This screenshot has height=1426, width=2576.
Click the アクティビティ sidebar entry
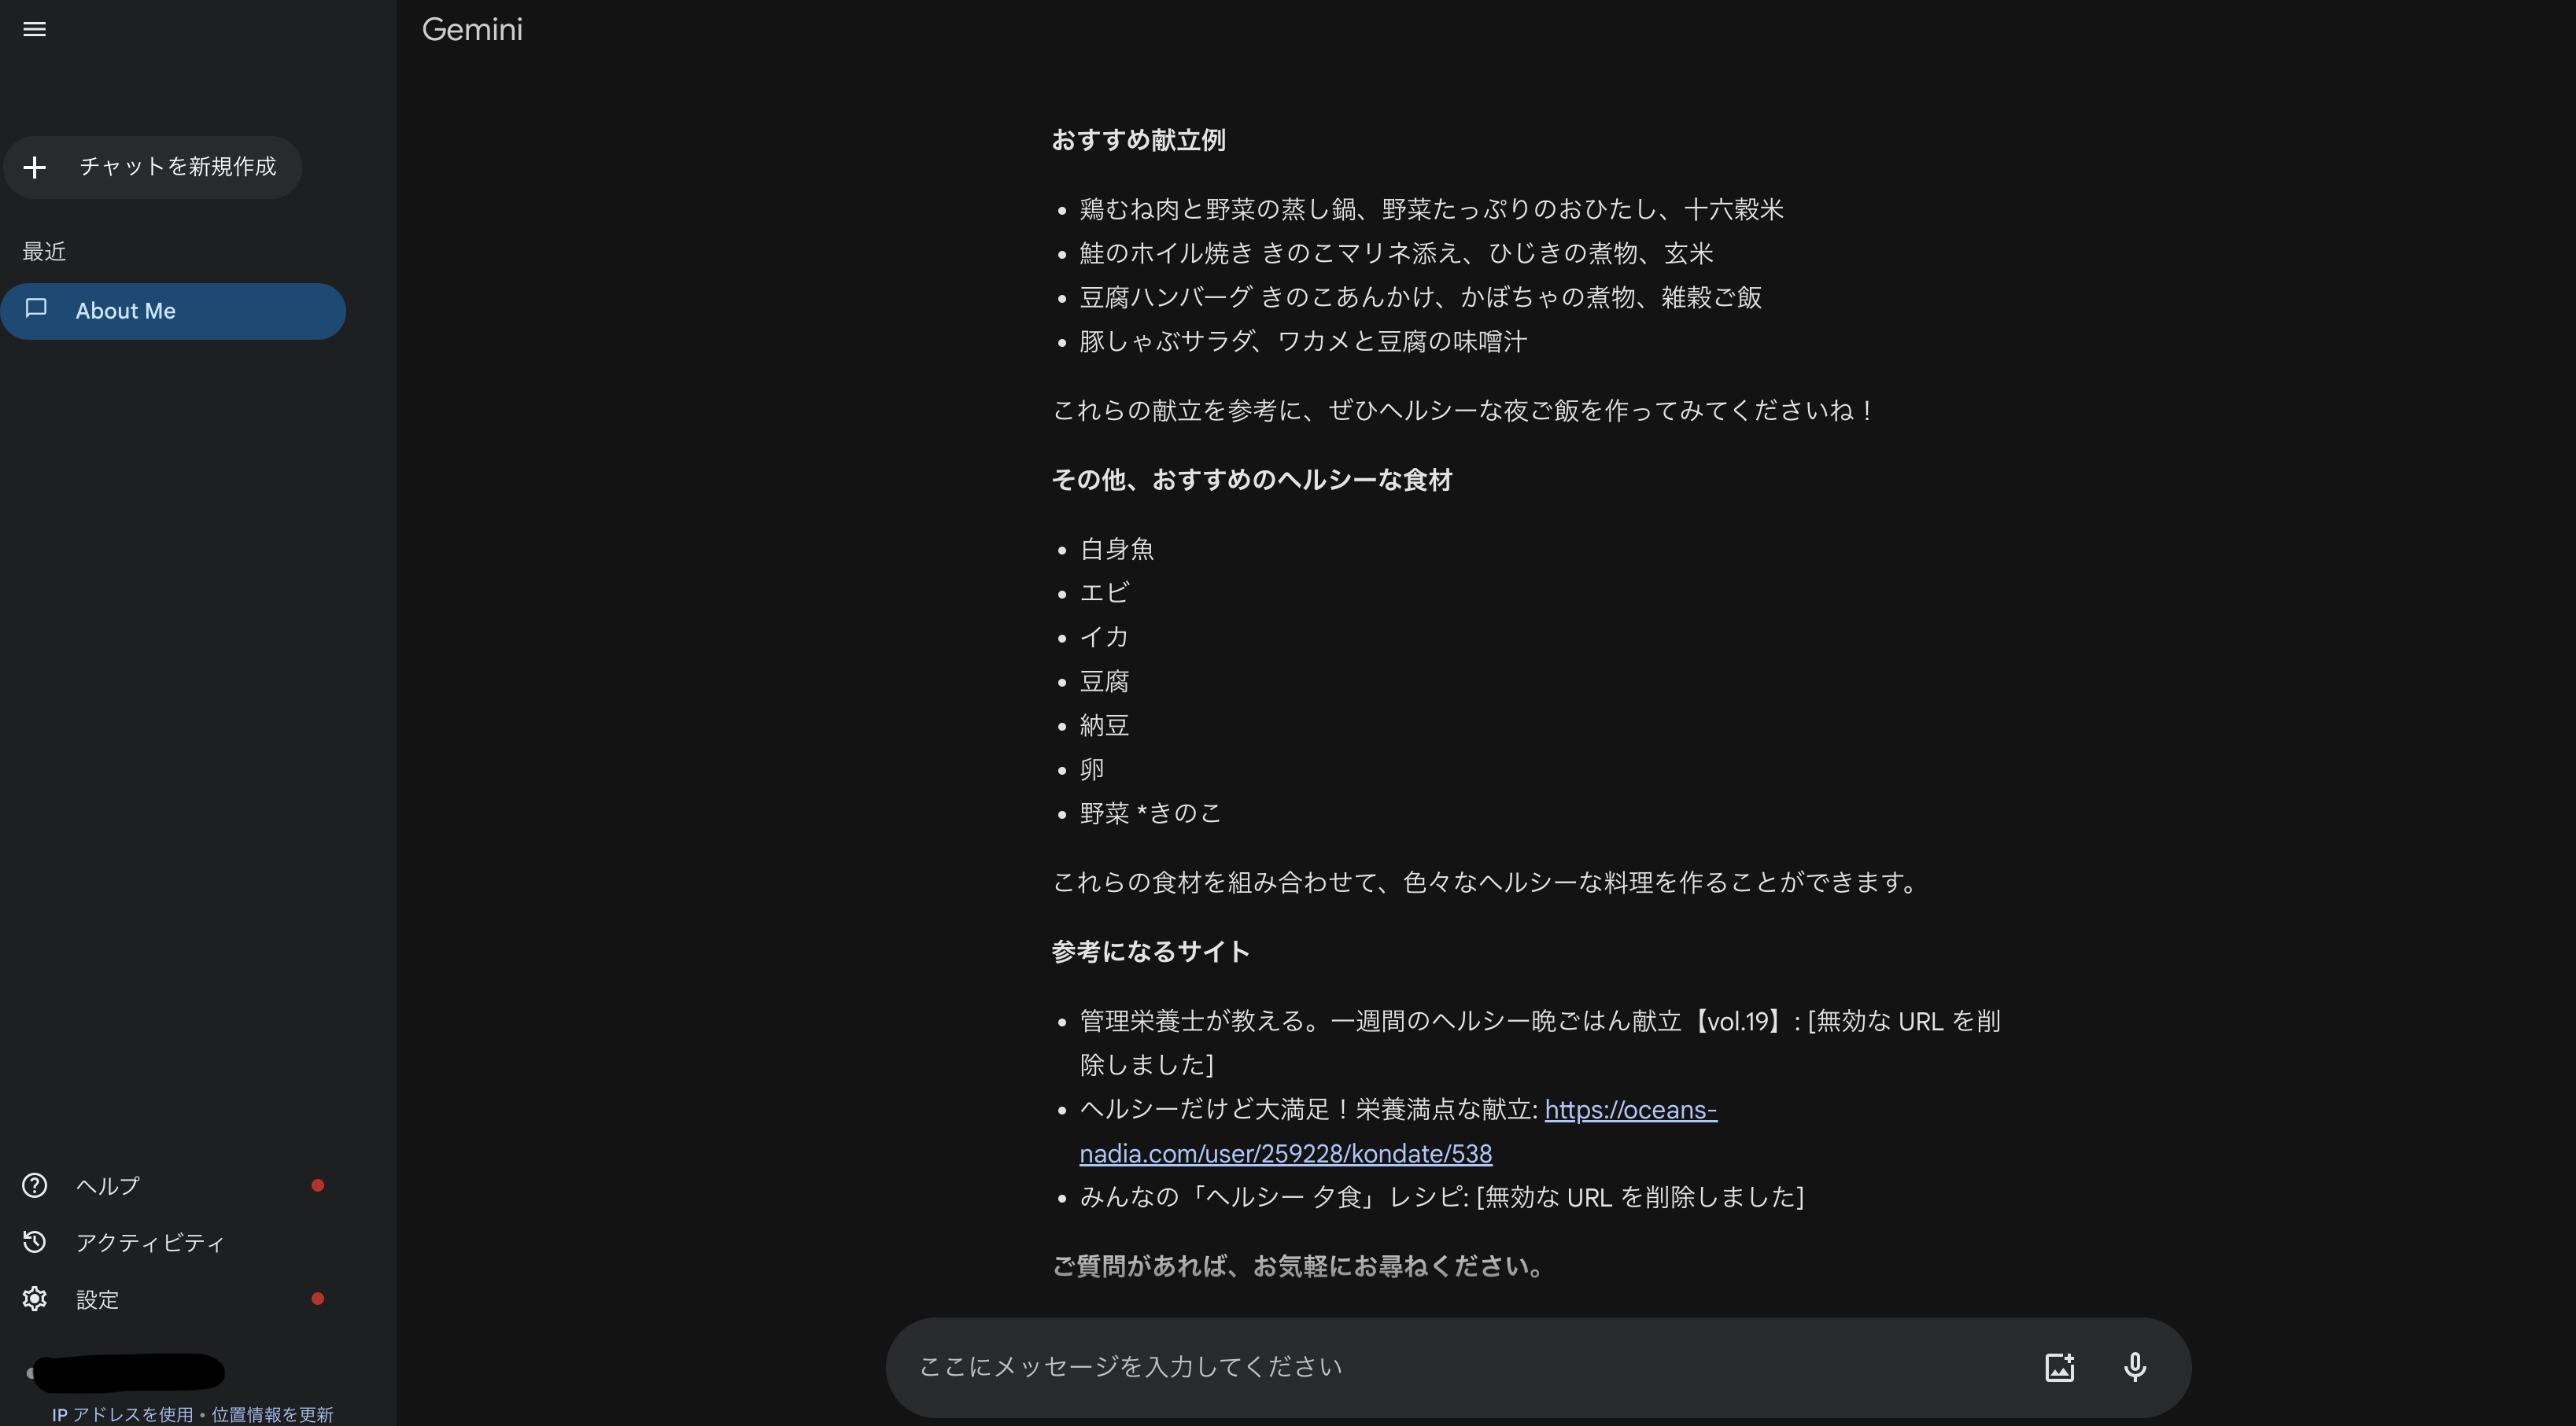coord(150,1241)
